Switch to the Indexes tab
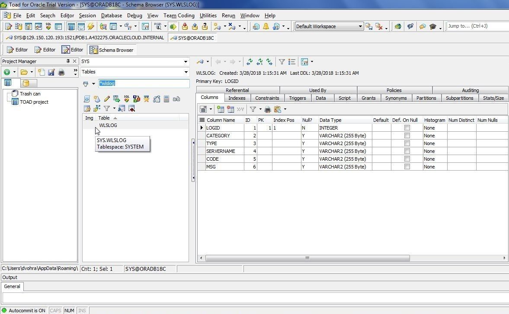This screenshot has width=509, height=314. [237, 98]
